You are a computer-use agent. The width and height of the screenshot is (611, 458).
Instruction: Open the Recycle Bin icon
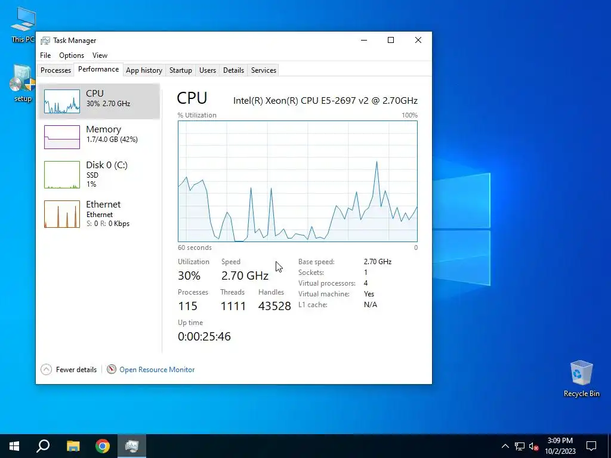click(581, 379)
